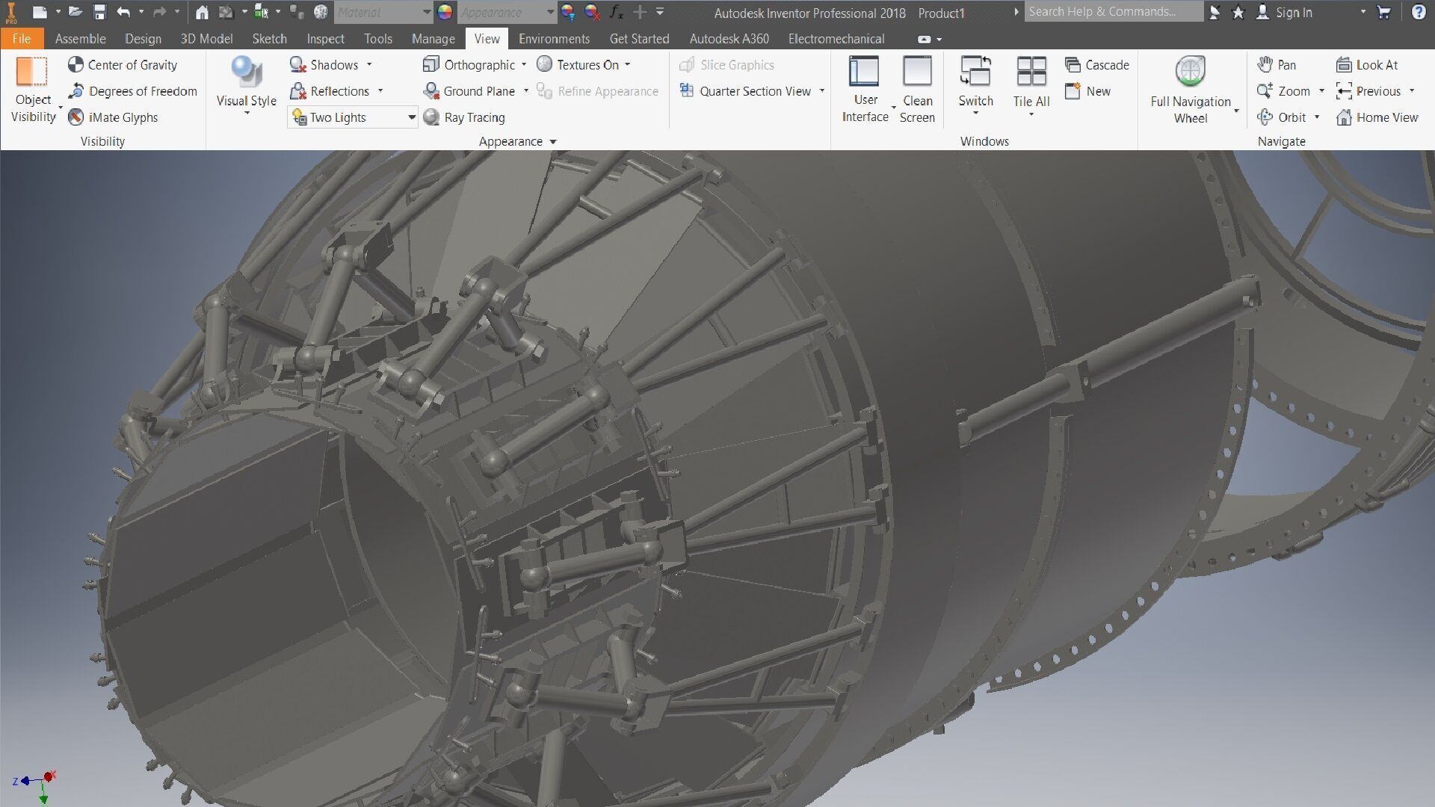Switch to the Manage tab
Viewport: 1435px width, 807px height.
coord(433,39)
